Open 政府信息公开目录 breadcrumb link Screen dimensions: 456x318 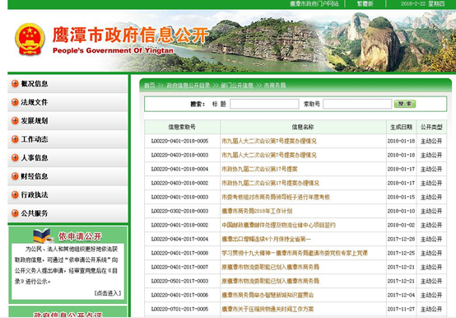coord(188,86)
